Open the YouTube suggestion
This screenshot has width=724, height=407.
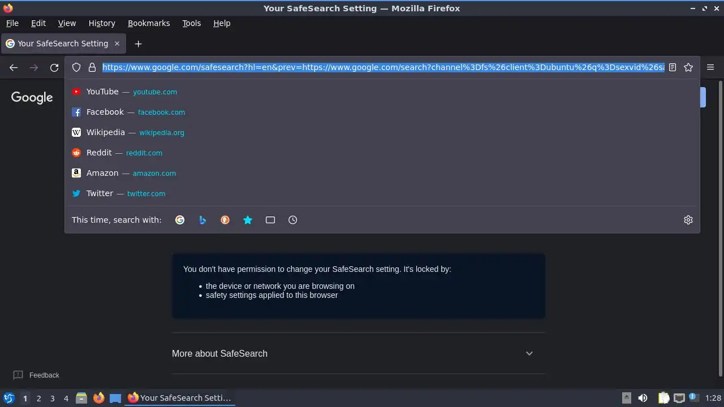click(382, 92)
